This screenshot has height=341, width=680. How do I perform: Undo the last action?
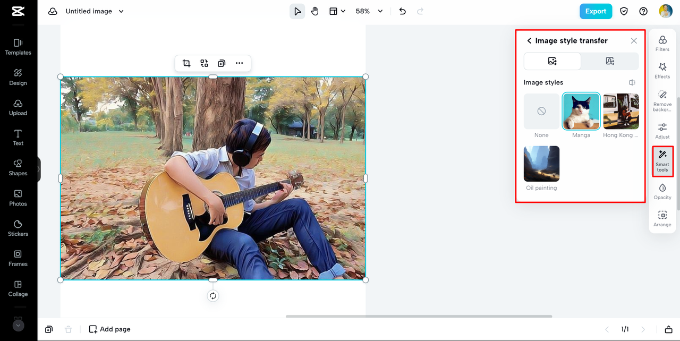point(403,11)
